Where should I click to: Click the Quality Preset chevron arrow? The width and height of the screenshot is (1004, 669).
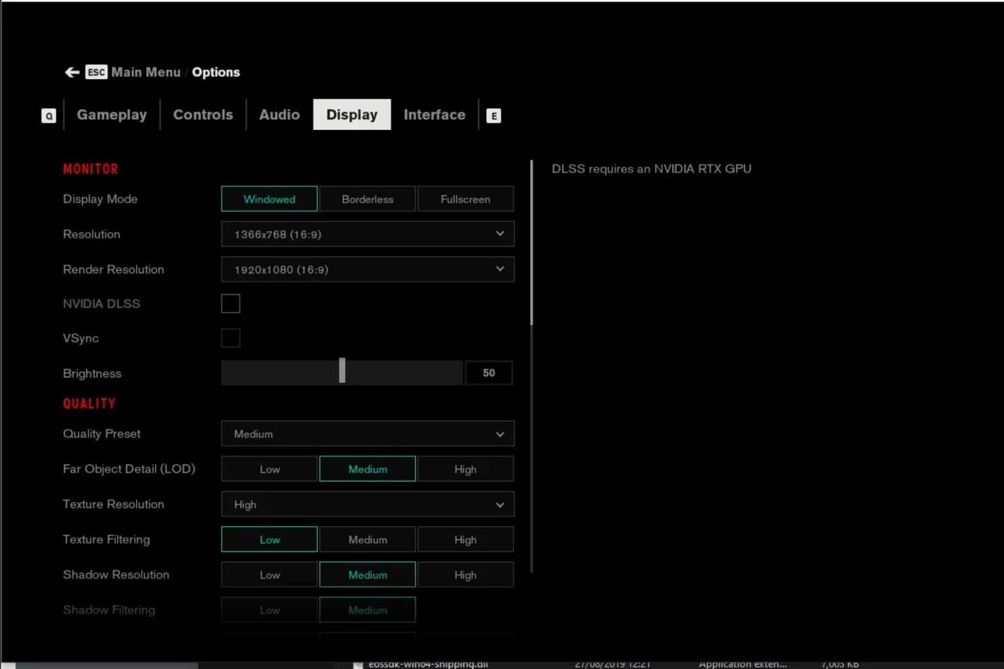coord(500,434)
